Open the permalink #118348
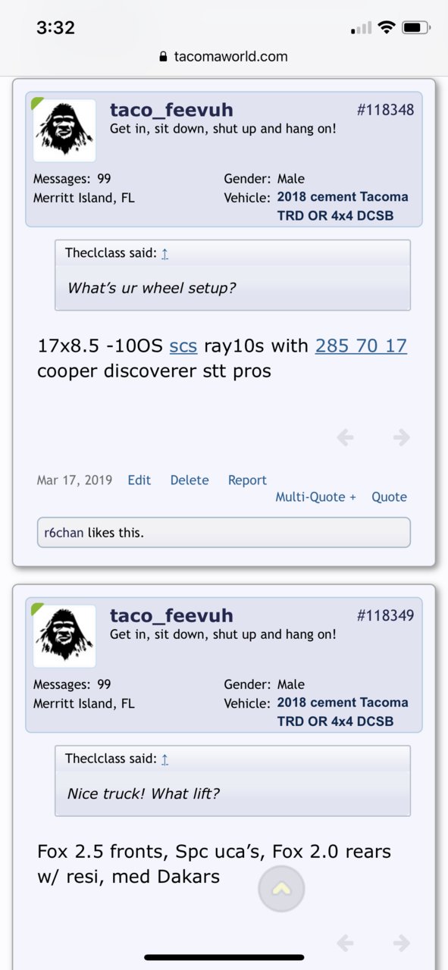The height and width of the screenshot is (970, 448). coord(385,110)
